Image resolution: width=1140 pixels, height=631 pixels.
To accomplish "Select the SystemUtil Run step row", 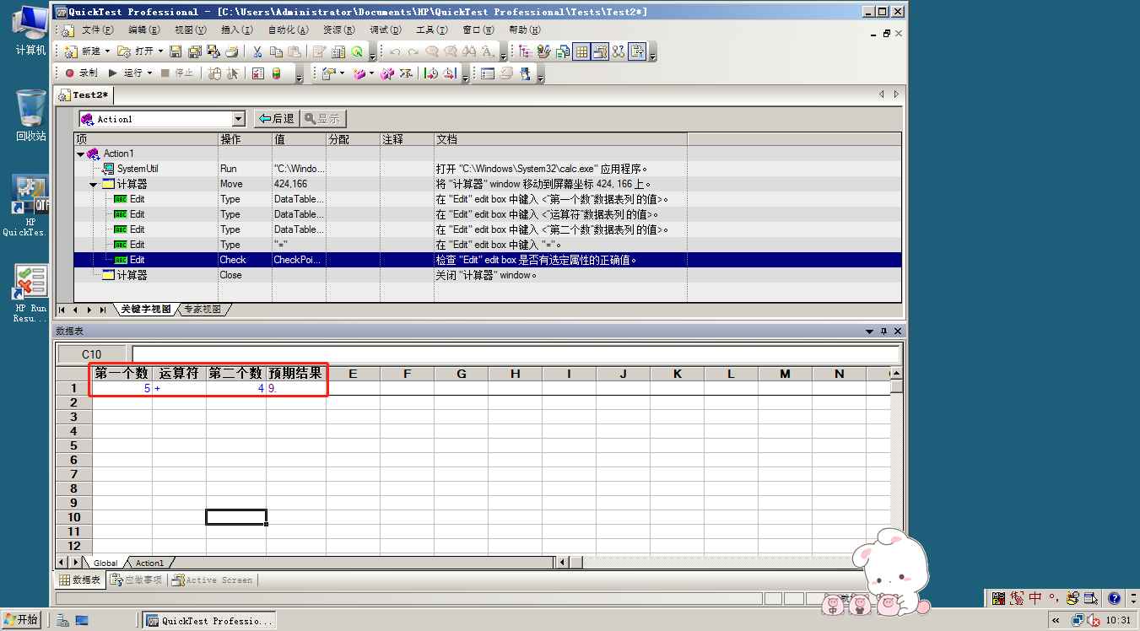I will tap(488, 169).
